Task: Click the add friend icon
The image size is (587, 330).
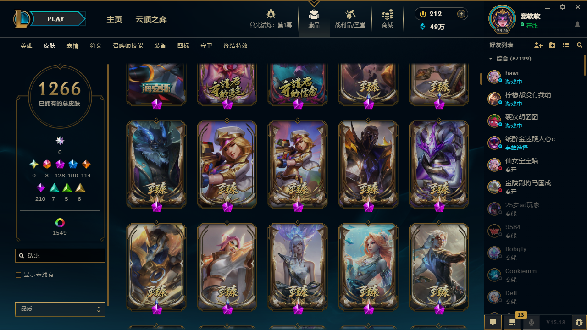Action: pos(538,45)
